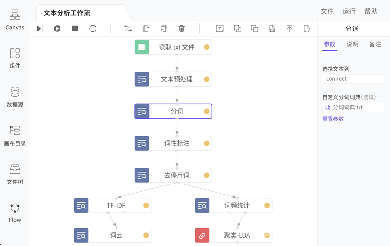Open the 文件树 sidebar panel
Image resolution: width=390 pixels, height=246 pixels.
click(x=15, y=174)
